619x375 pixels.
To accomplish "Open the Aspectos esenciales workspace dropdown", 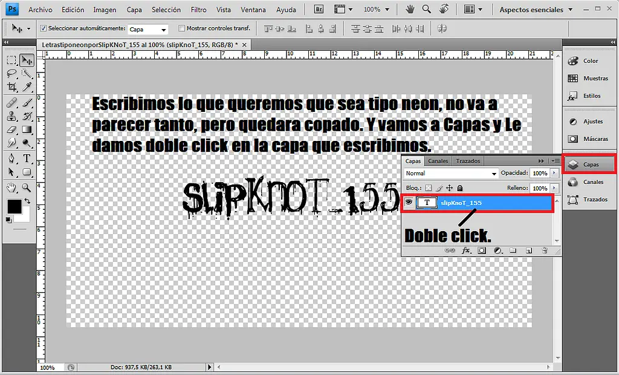I will tap(536, 10).
